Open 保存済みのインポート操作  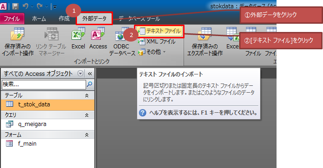coord(18,42)
